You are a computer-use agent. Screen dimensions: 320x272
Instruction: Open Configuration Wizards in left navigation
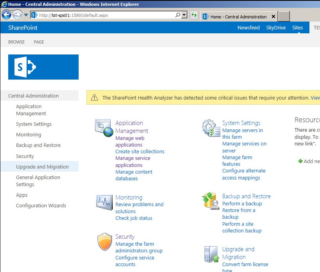(41, 205)
